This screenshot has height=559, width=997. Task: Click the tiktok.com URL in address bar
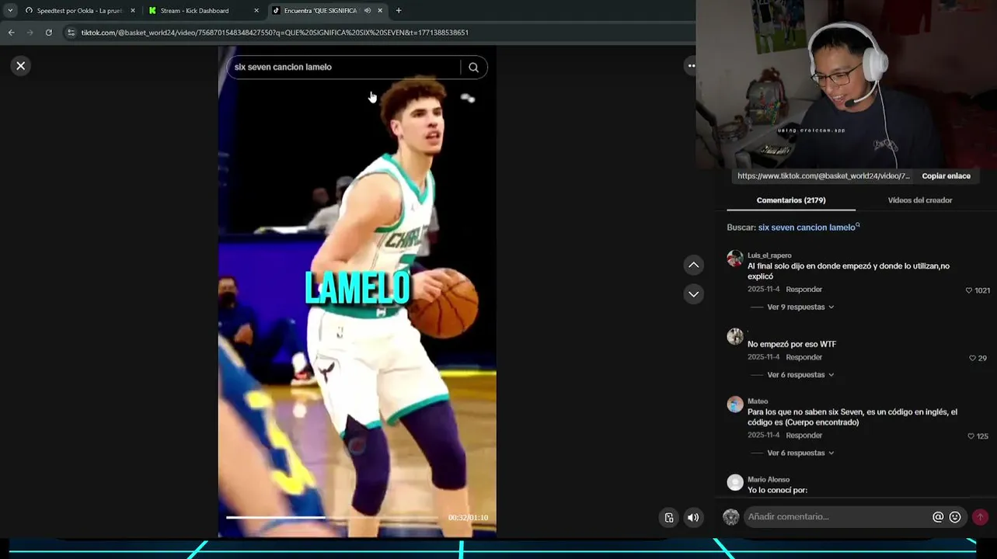tap(274, 33)
